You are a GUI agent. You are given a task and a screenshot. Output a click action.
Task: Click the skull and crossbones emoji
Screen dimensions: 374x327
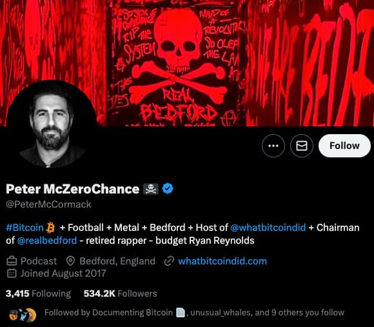(x=151, y=189)
